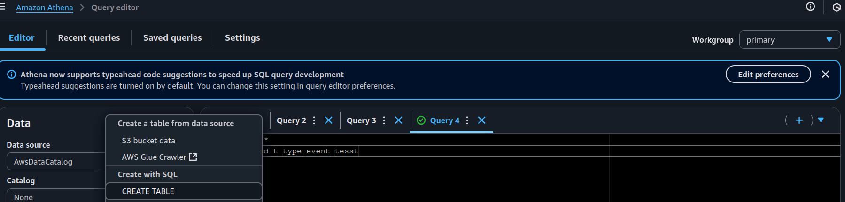
Task: Open the AwsDataCatalog data source dropdown
Action: (55, 162)
